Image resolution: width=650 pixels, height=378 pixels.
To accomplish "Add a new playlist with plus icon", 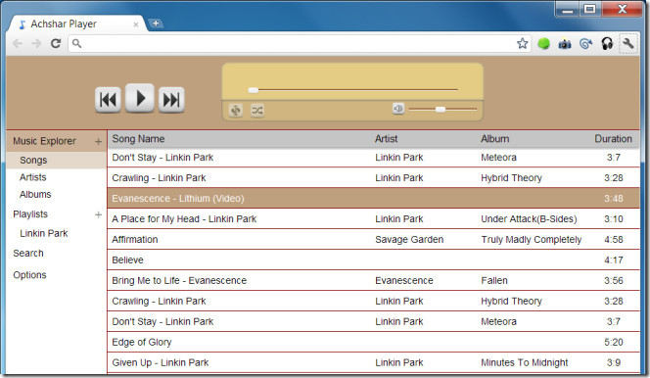I will (x=98, y=214).
